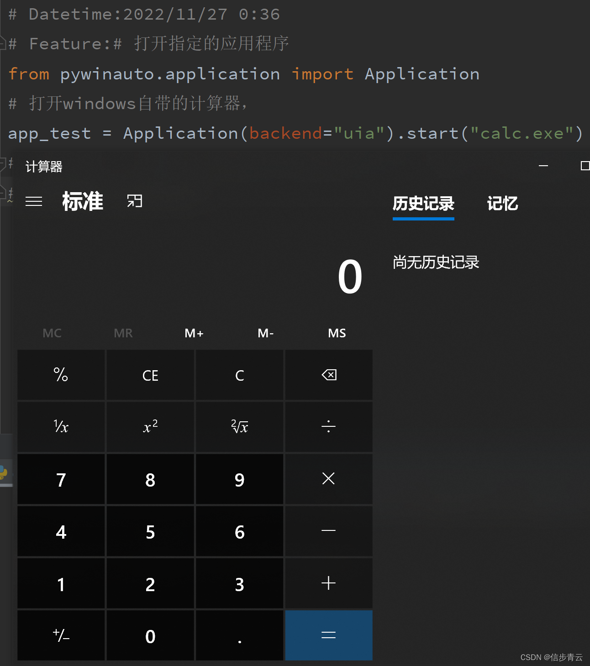Click the x squared icon
The height and width of the screenshot is (666, 590).
click(150, 426)
